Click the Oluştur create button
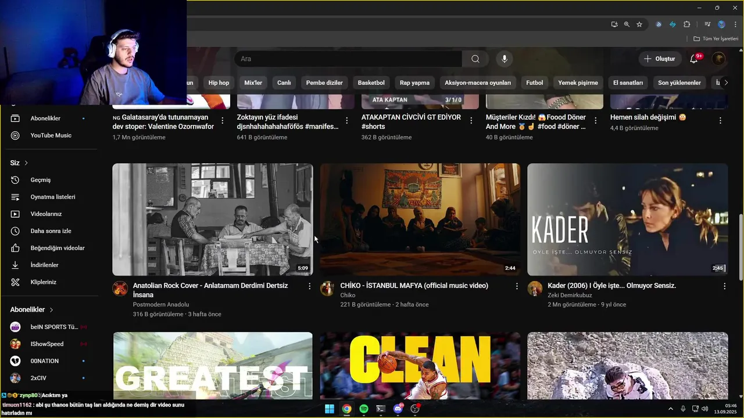This screenshot has height=418, width=744. point(660,59)
